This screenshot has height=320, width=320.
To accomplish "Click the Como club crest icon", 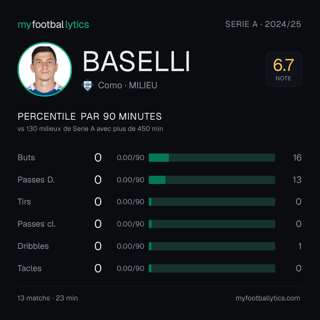I will 87,85.
